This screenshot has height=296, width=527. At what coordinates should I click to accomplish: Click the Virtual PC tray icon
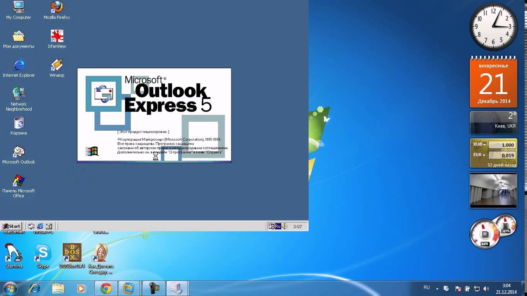[x=447, y=289]
